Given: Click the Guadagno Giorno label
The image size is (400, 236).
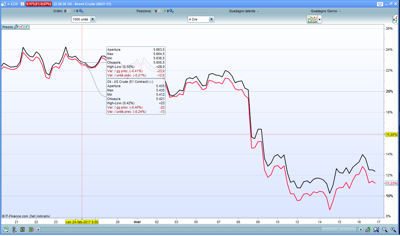Looking at the screenshot, I should (x=324, y=11).
